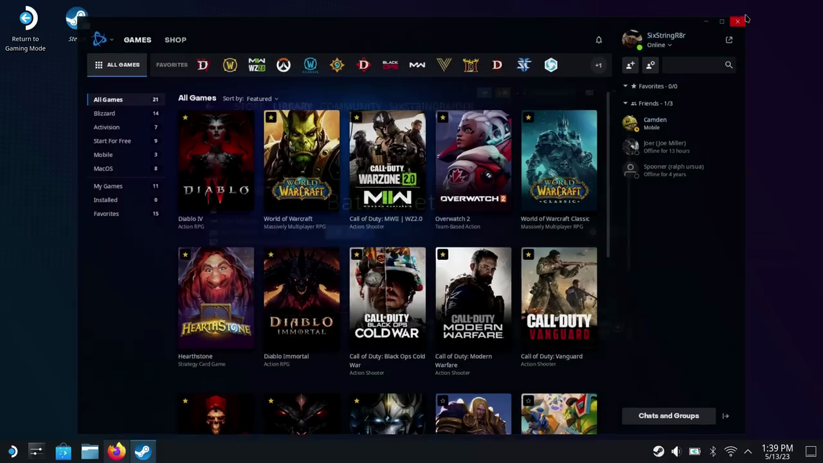
Task: Toggle favorite star on Overwatch 2 card
Action: point(442,118)
